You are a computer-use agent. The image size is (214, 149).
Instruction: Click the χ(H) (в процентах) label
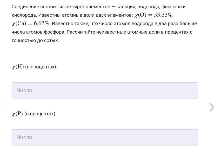click(34, 67)
